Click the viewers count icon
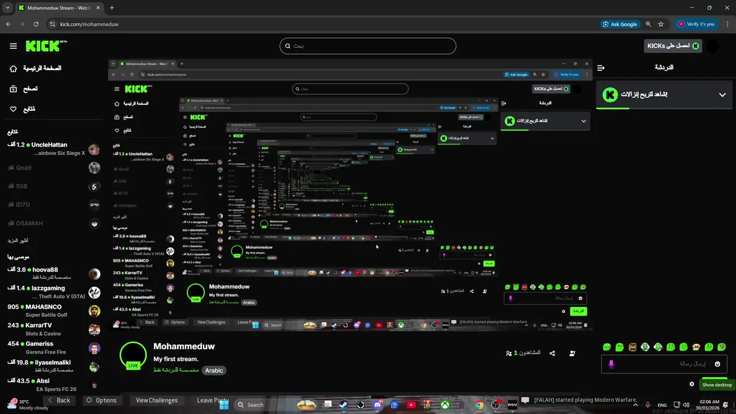This screenshot has width=736, height=414. click(x=509, y=353)
